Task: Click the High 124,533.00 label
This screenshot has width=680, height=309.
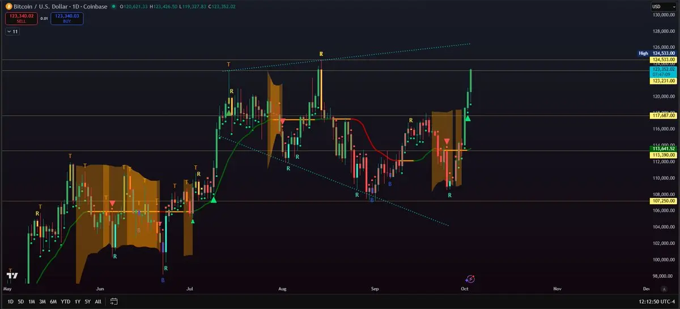Action: (x=657, y=53)
